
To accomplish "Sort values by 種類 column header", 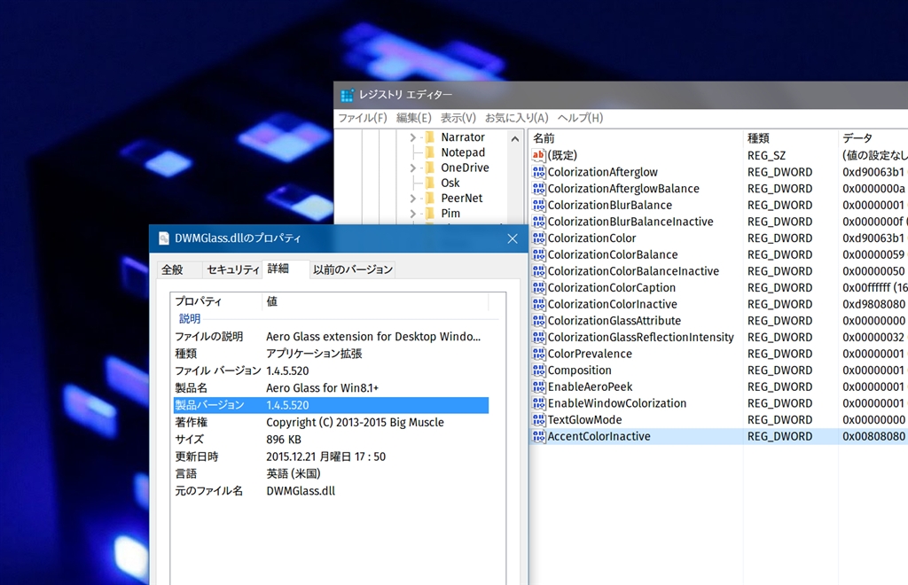I will tap(790, 138).
